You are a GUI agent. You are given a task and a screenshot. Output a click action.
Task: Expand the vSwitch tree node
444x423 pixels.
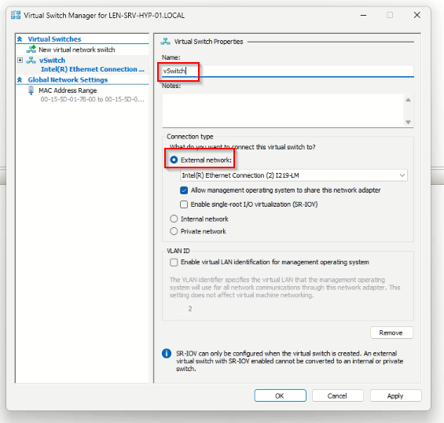[20, 60]
